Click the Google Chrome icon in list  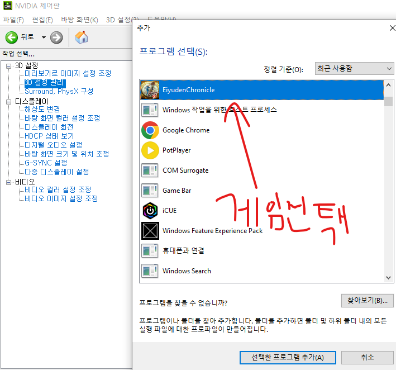pyautogui.click(x=150, y=130)
